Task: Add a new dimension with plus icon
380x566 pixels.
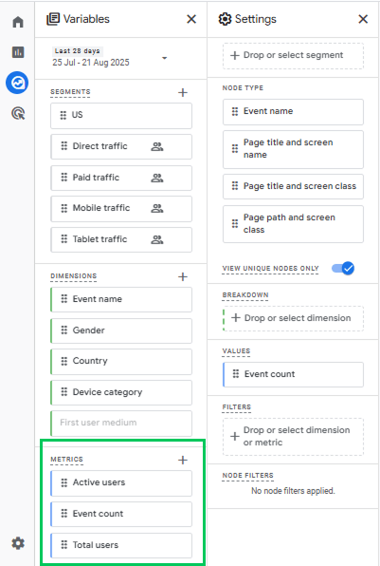Action: (x=183, y=276)
